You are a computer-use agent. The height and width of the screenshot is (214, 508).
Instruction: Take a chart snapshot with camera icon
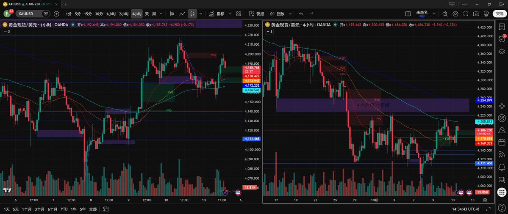point(476,14)
